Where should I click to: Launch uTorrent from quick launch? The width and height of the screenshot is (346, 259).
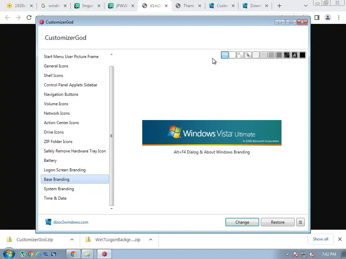[x=23, y=254]
